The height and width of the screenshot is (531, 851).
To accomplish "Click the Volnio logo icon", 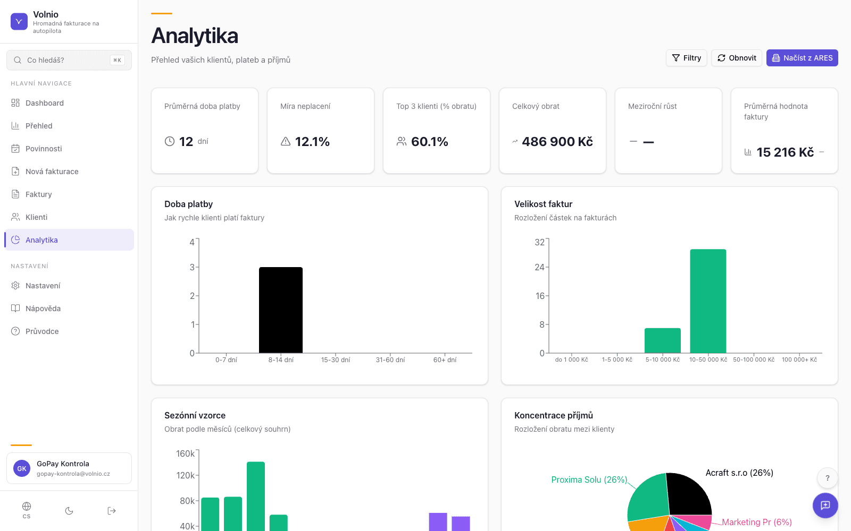I will pyautogui.click(x=19, y=22).
